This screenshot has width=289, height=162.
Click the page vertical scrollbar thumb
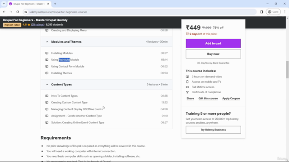287,69
